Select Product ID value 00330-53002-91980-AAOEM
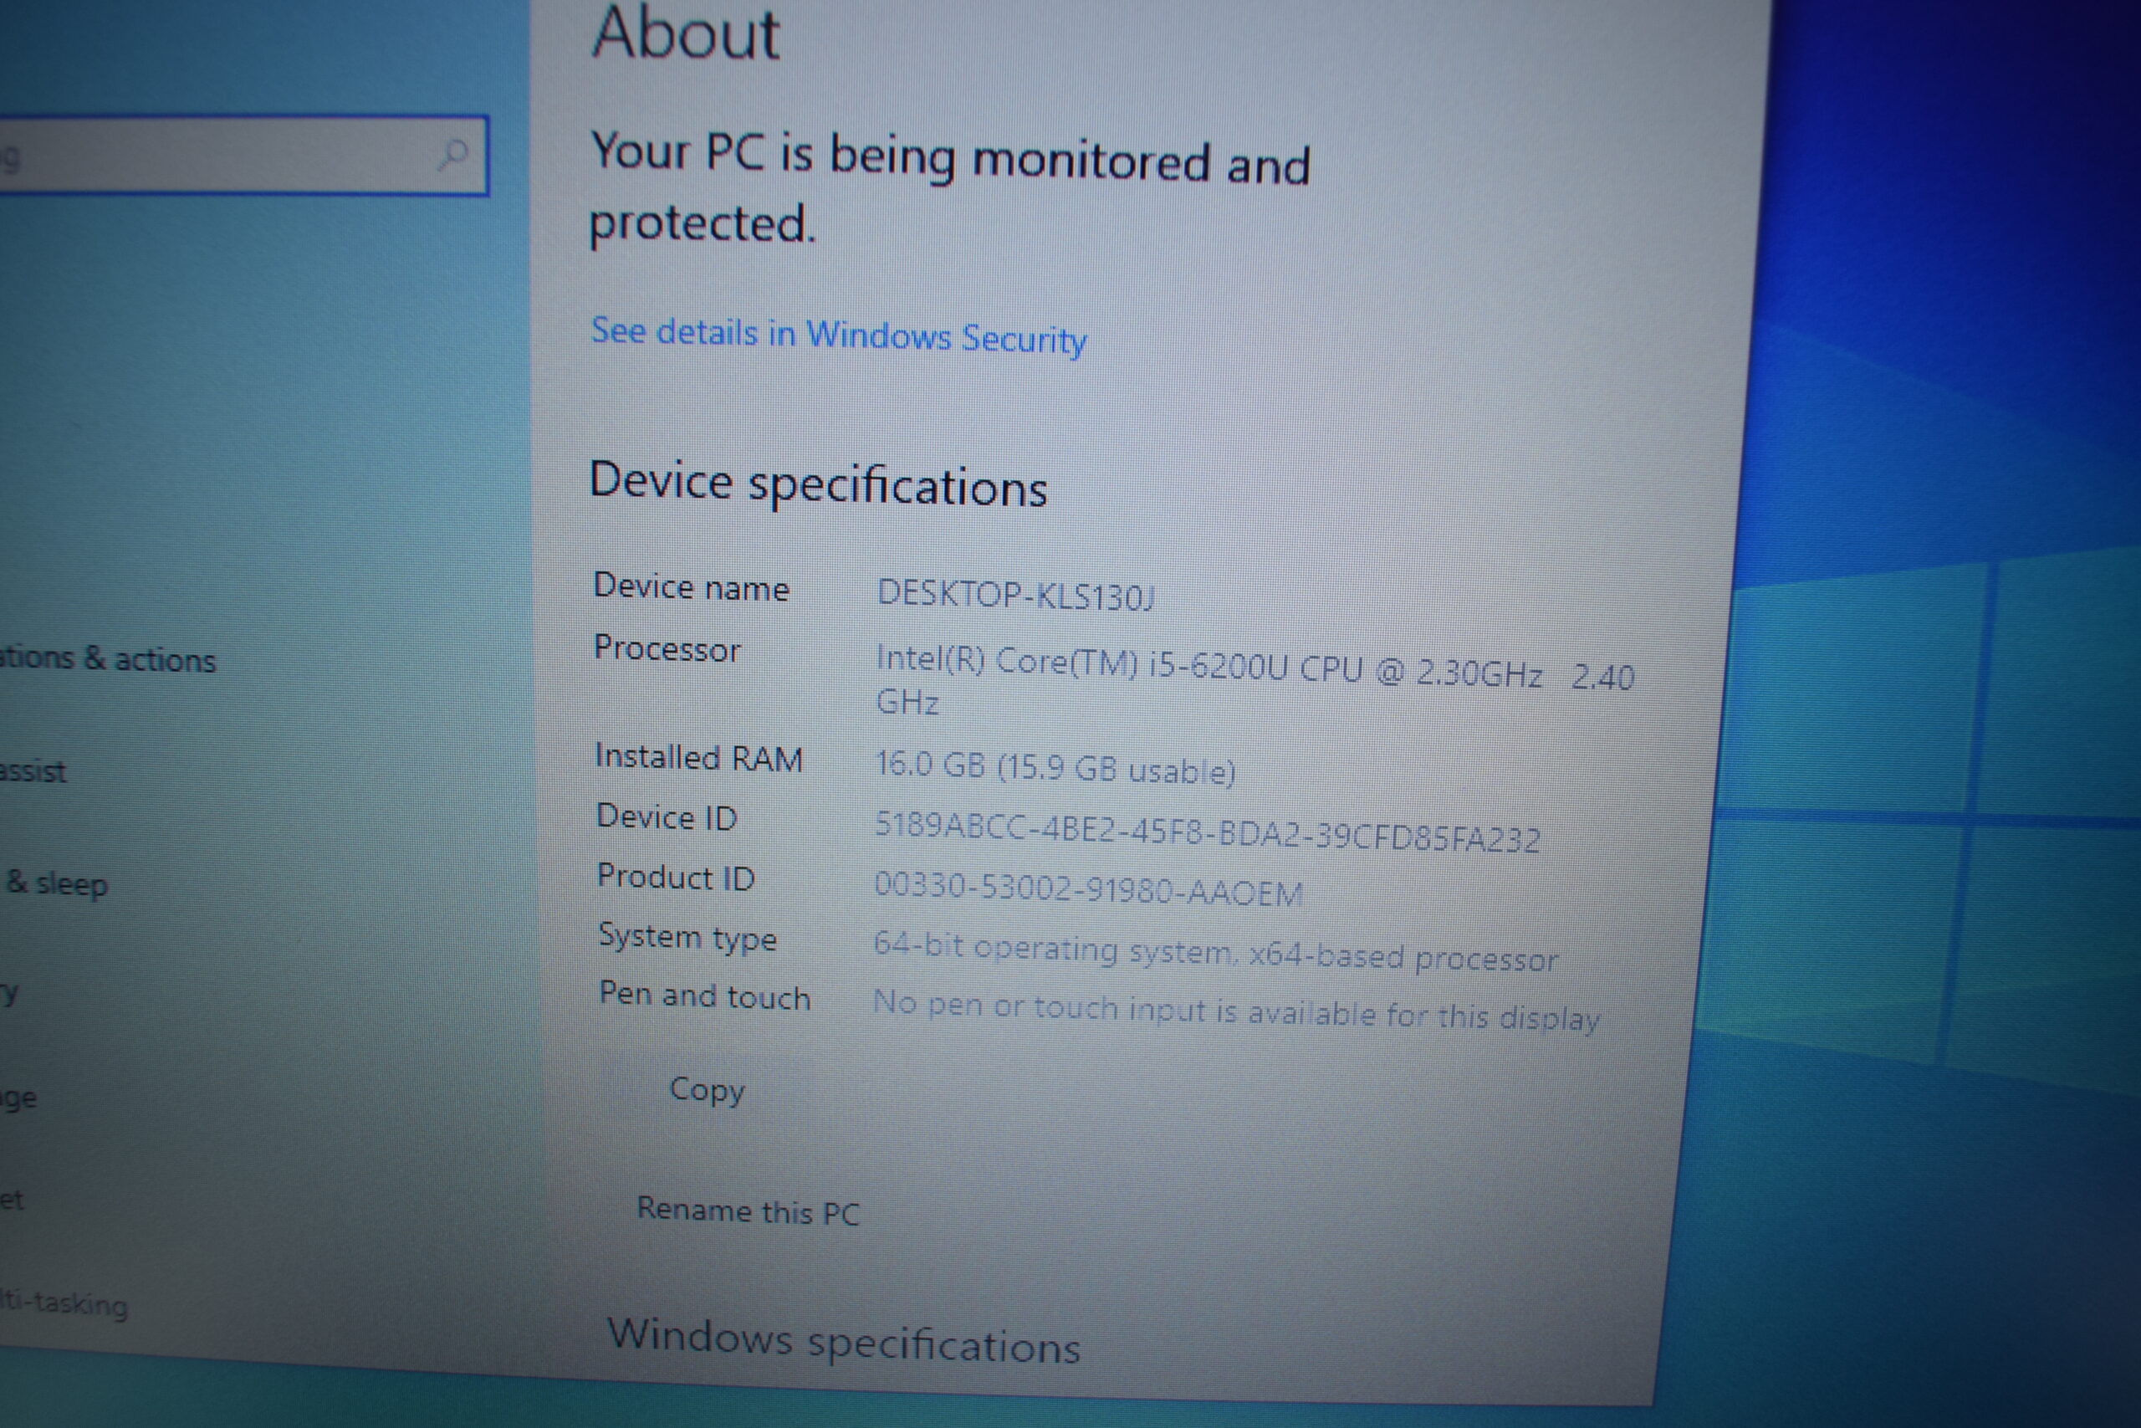2141x1428 pixels. (1088, 889)
